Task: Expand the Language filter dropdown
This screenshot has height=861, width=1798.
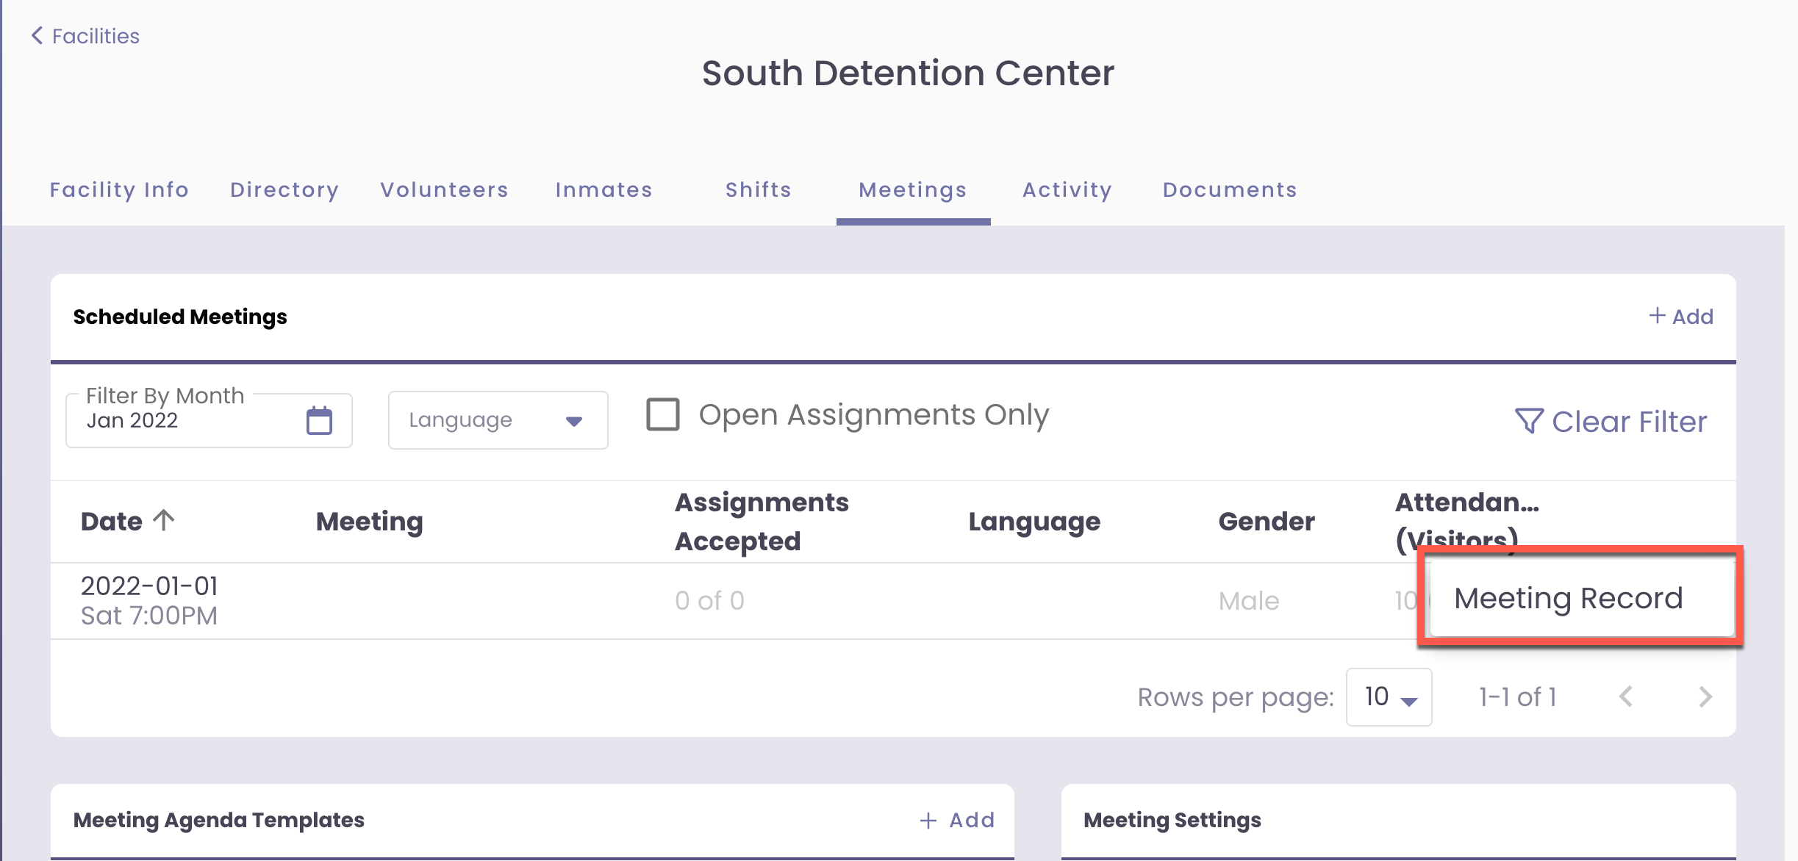Action: [x=498, y=420]
